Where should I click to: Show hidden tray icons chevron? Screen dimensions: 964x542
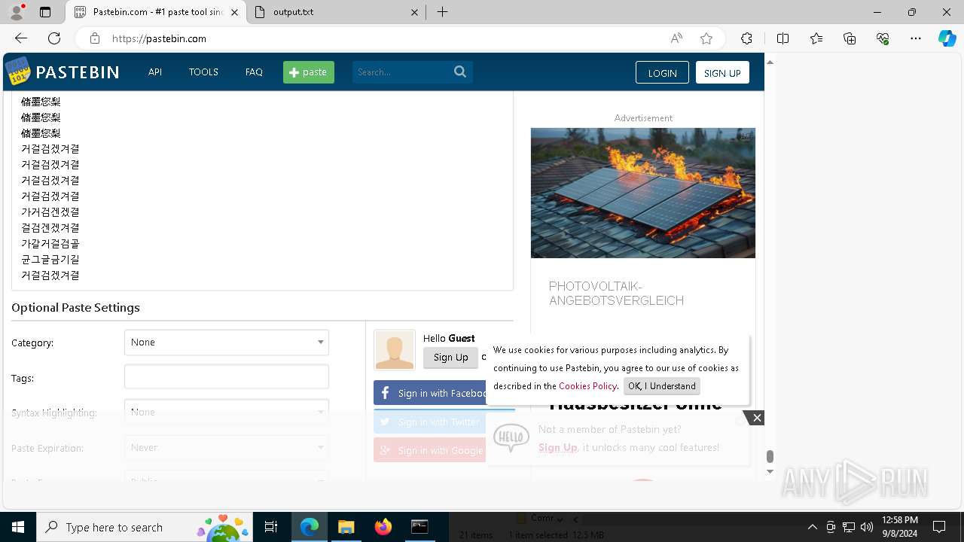tap(812, 527)
